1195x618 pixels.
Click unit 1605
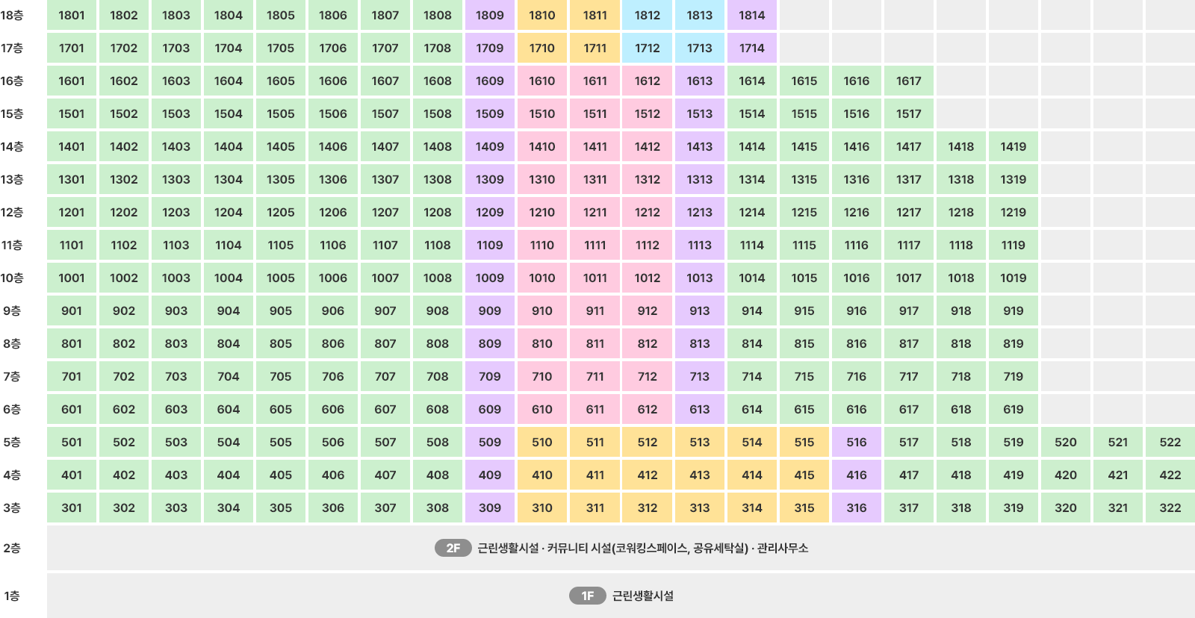[x=281, y=81]
